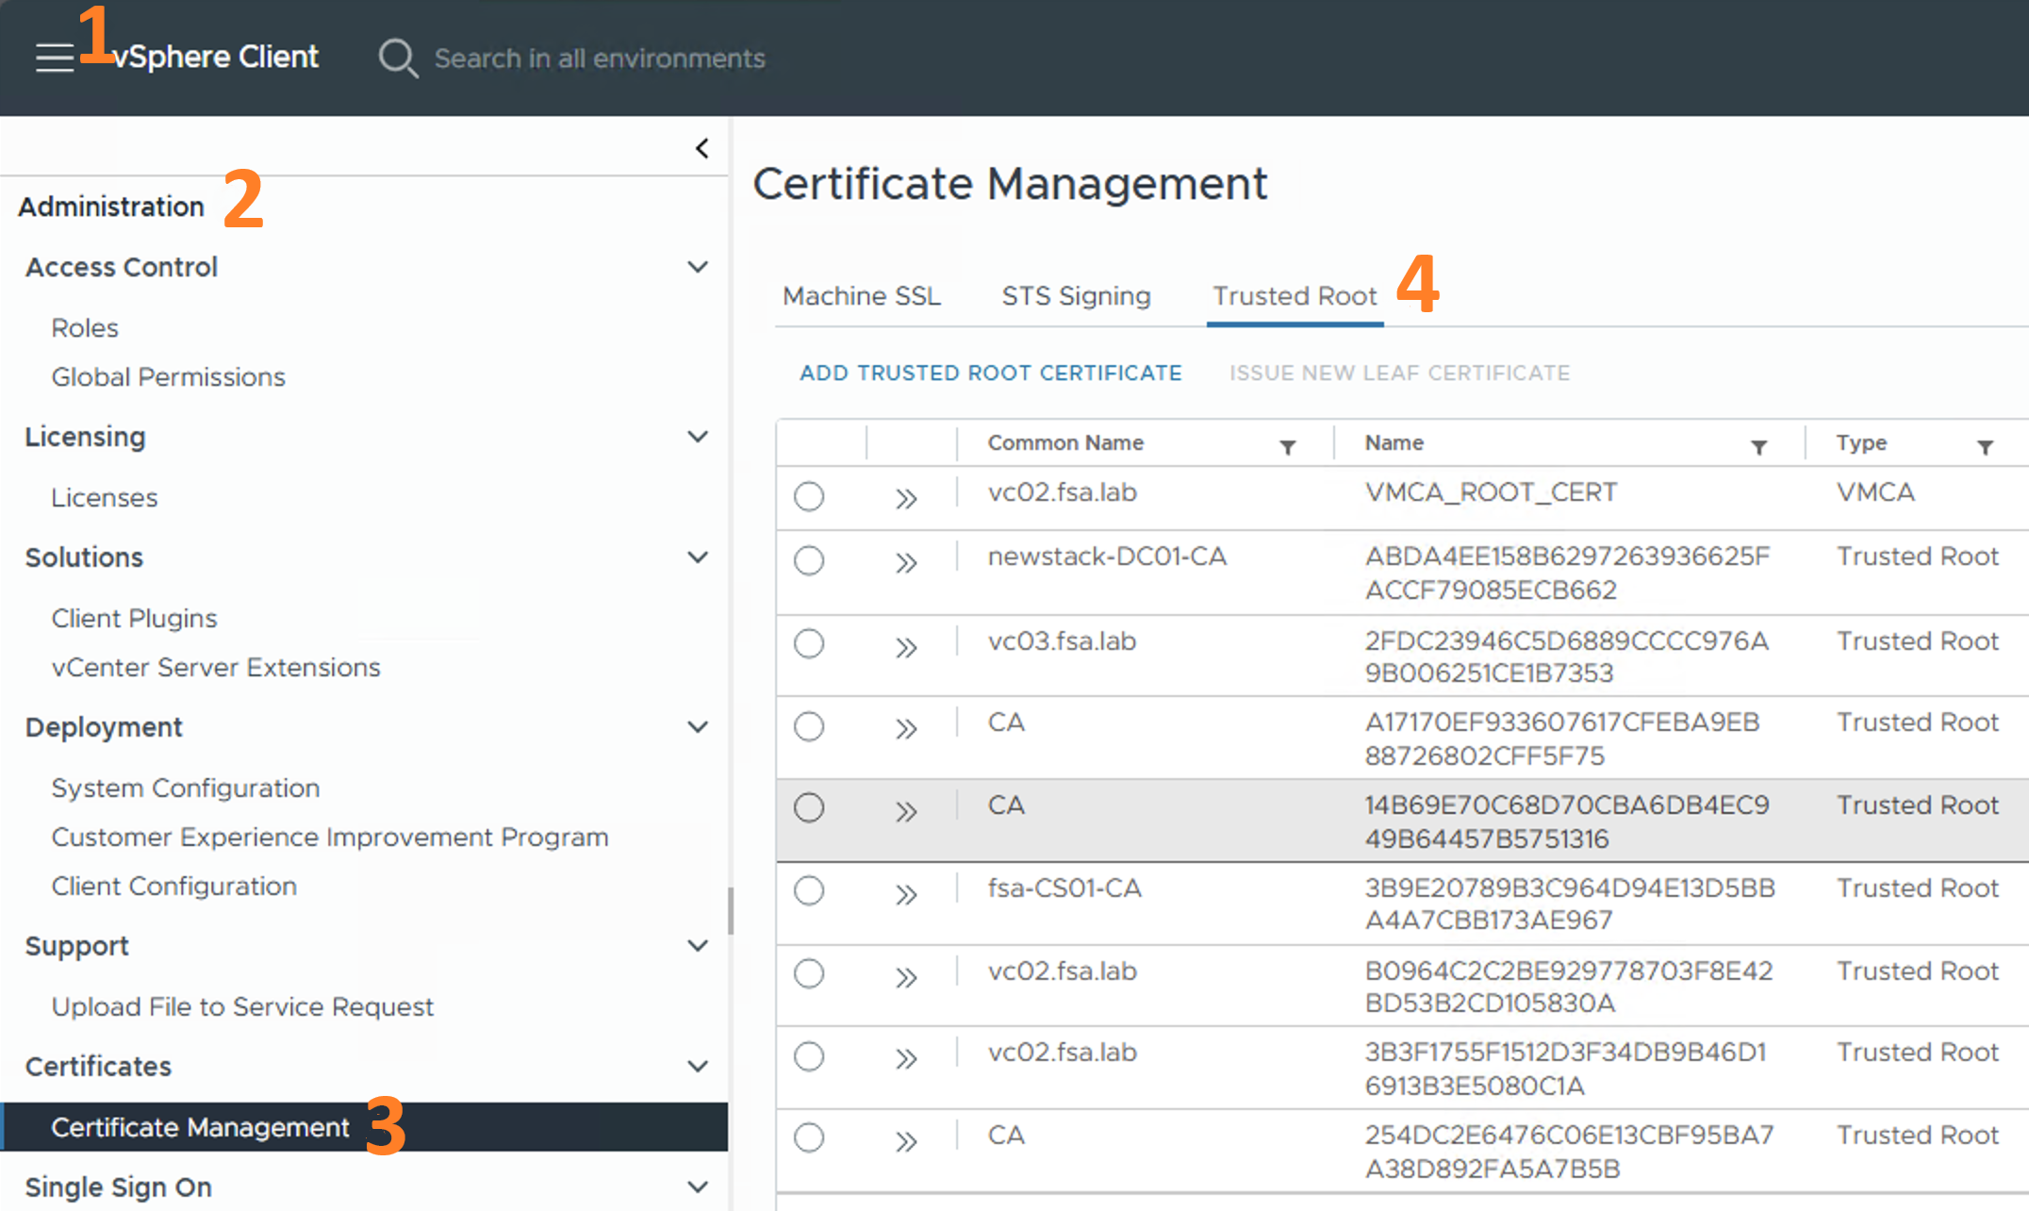2029x1211 pixels.
Task: Click the Search in all environments field
Action: coord(599,58)
